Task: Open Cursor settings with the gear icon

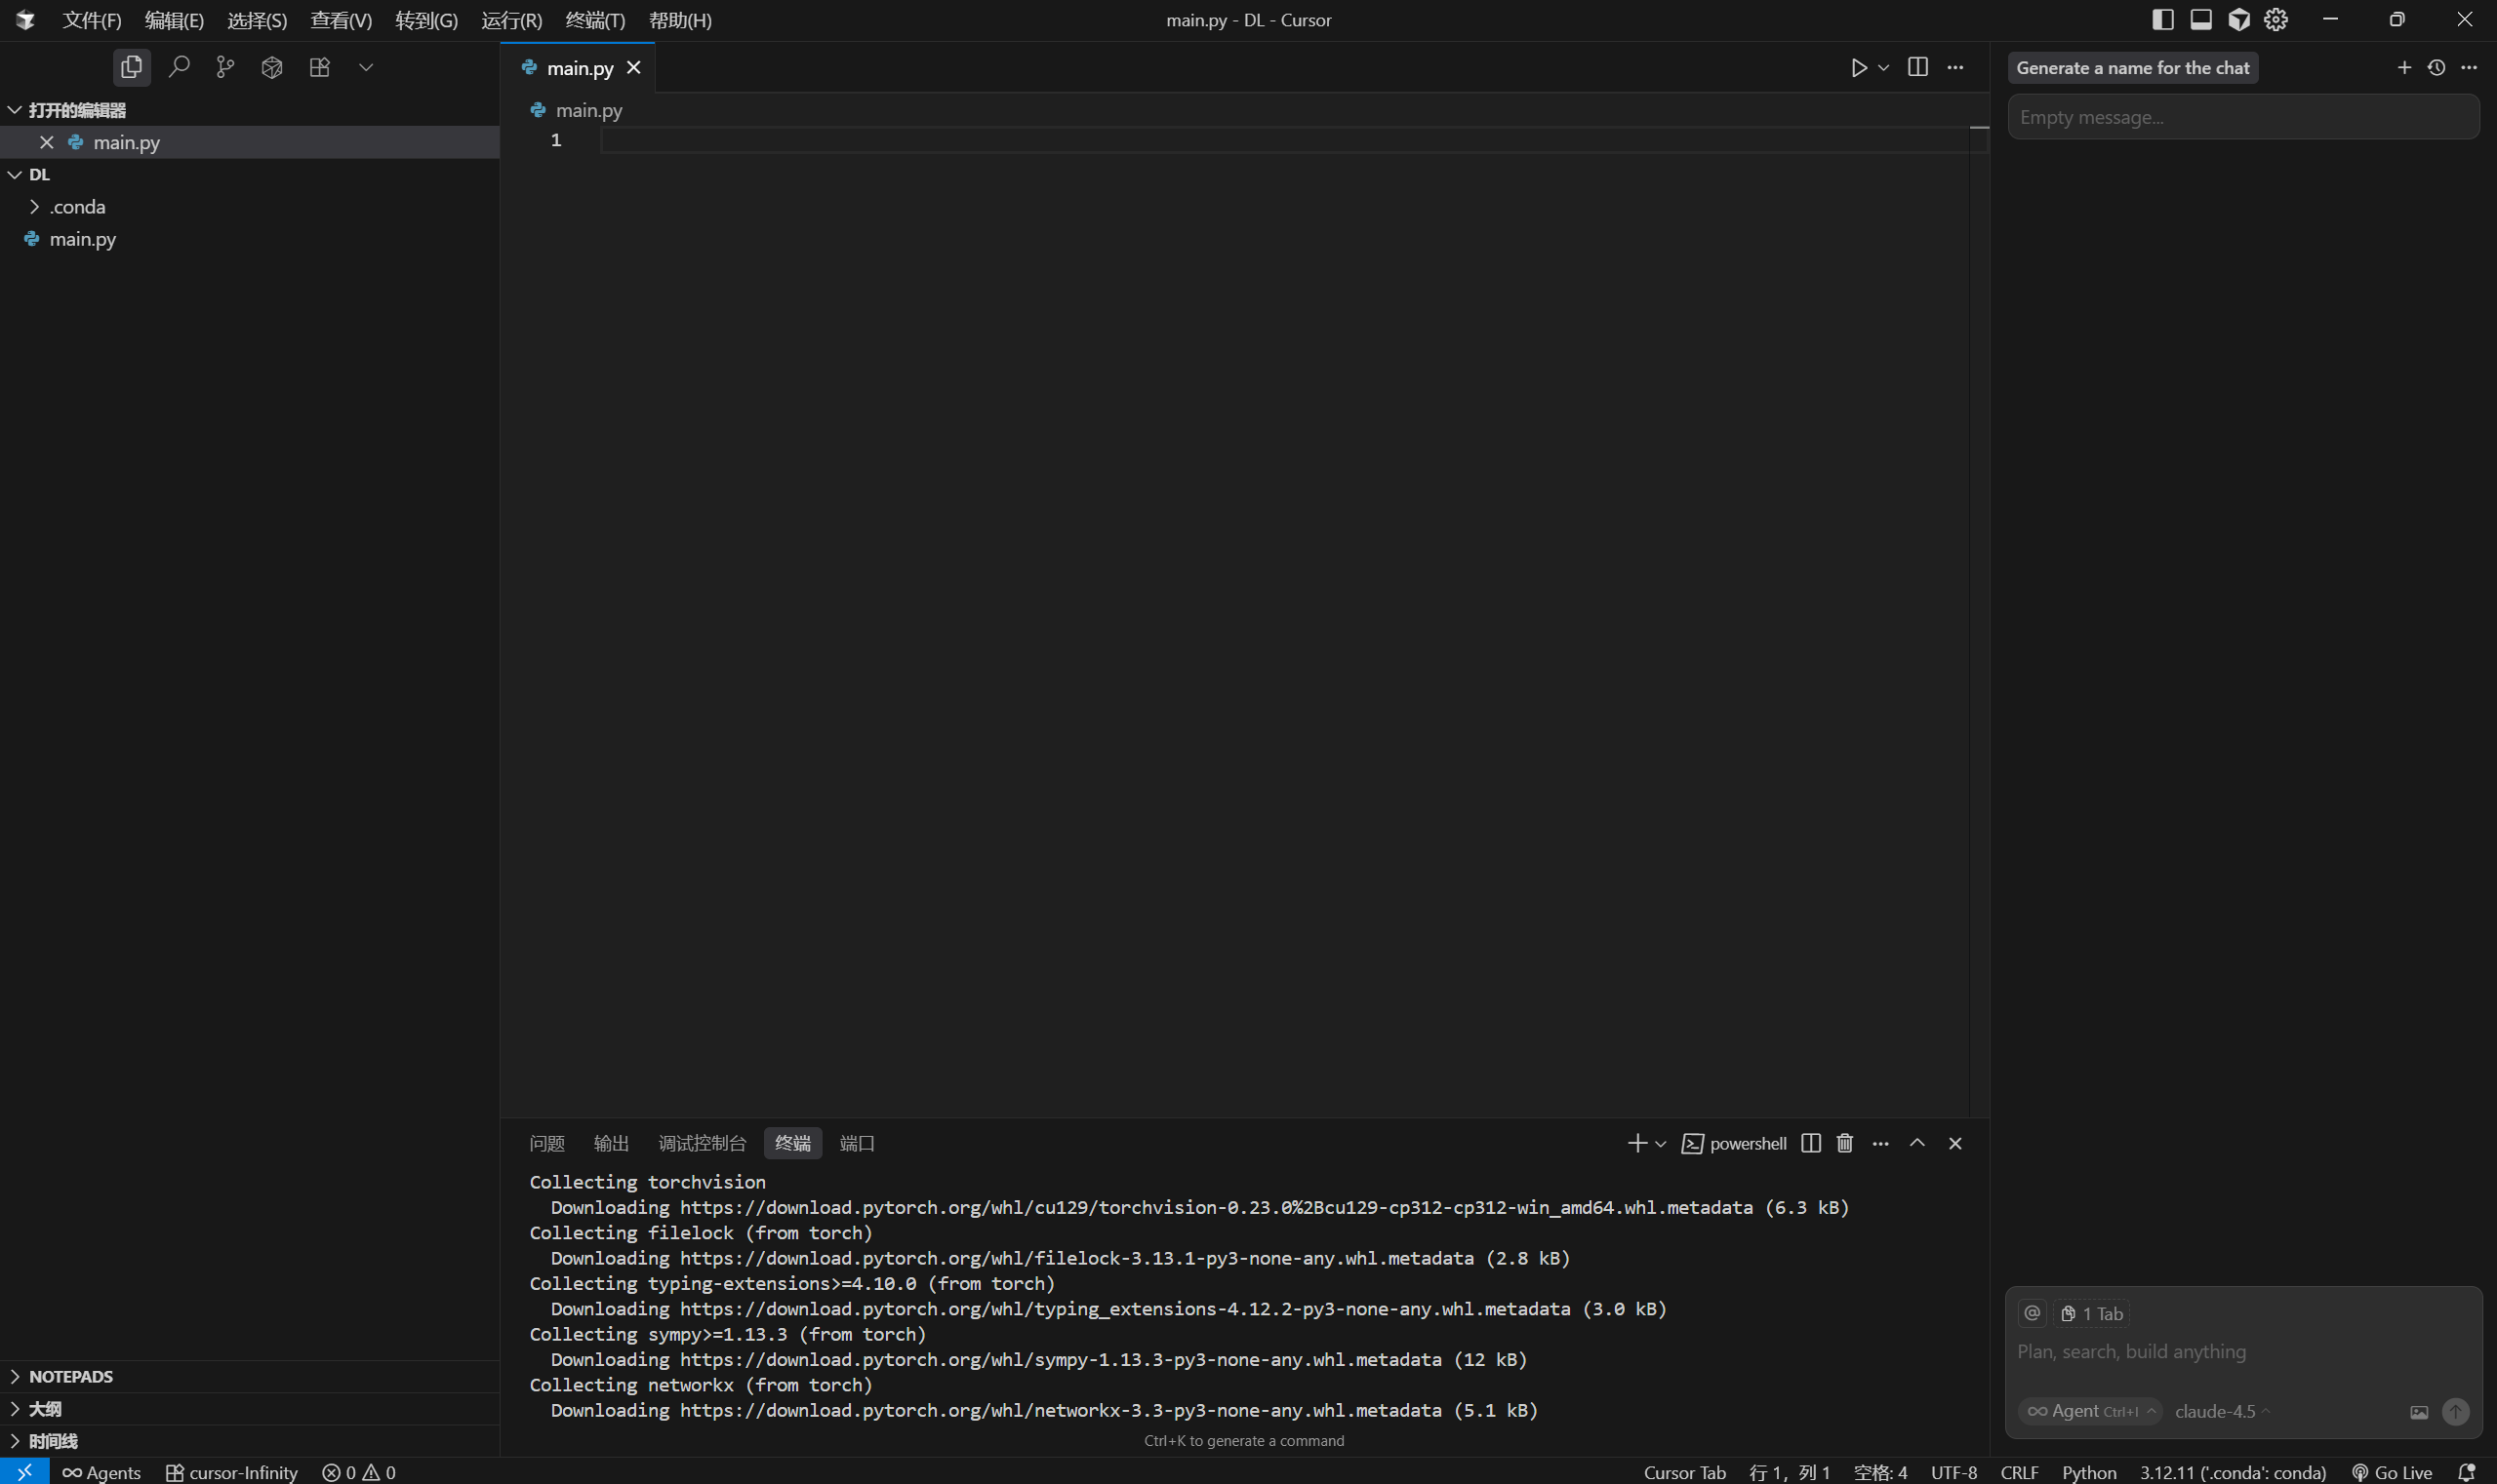Action: tap(2275, 19)
